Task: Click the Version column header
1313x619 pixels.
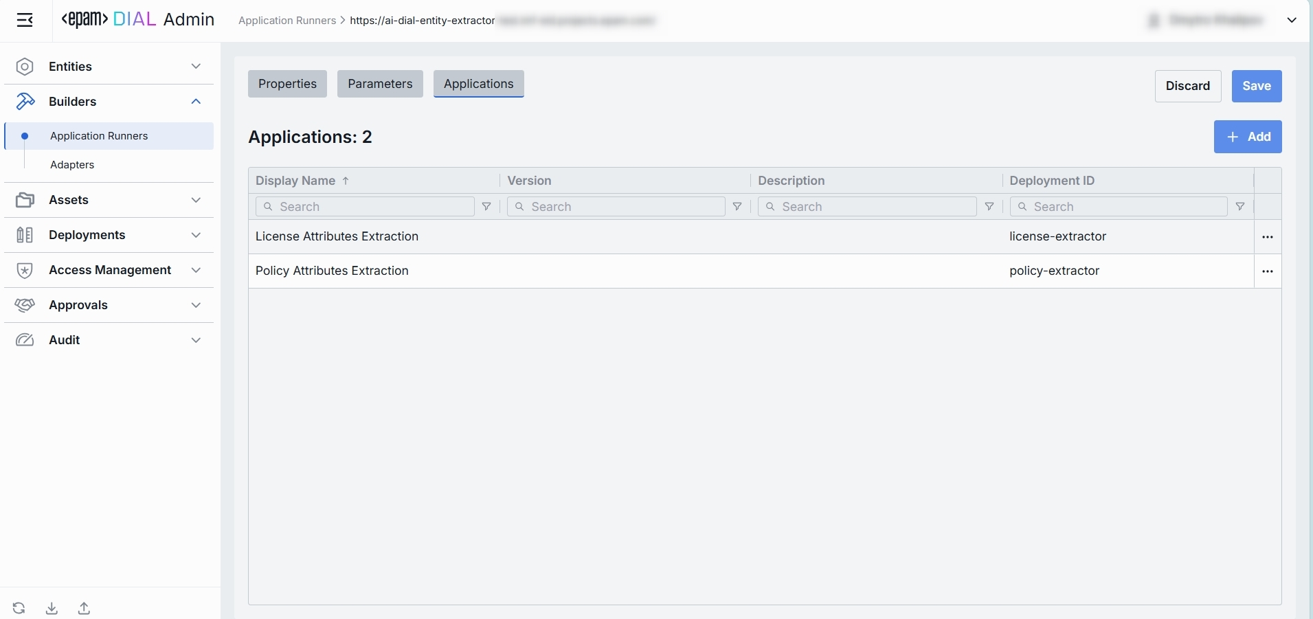Action: pyautogui.click(x=529, y=181)
